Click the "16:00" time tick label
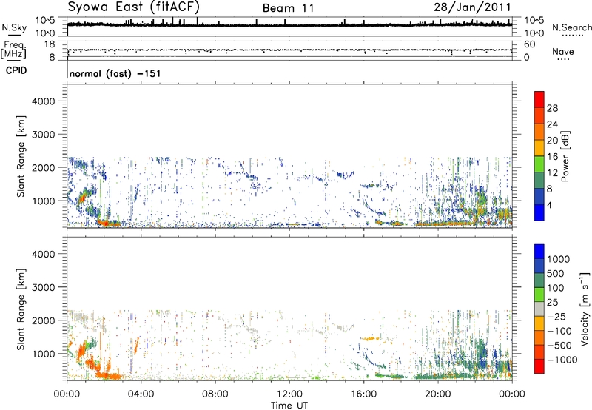The image size is (592, 410). pyautogui.click(x=363, y=394)
